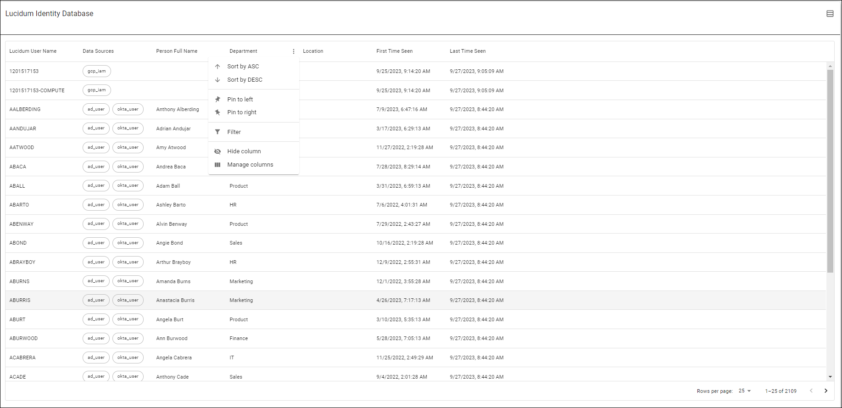This screenshot has width=842, height=408.
Task: Click the previous page arrow
Action: click(x=811, y=391)
